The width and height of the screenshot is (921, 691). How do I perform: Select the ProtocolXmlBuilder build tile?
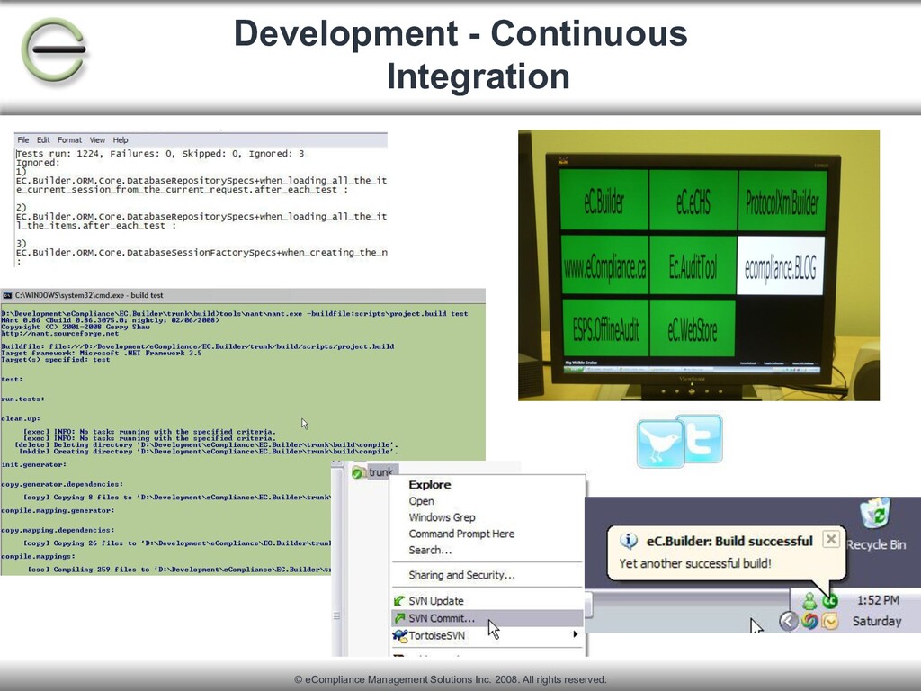(782, 202)
